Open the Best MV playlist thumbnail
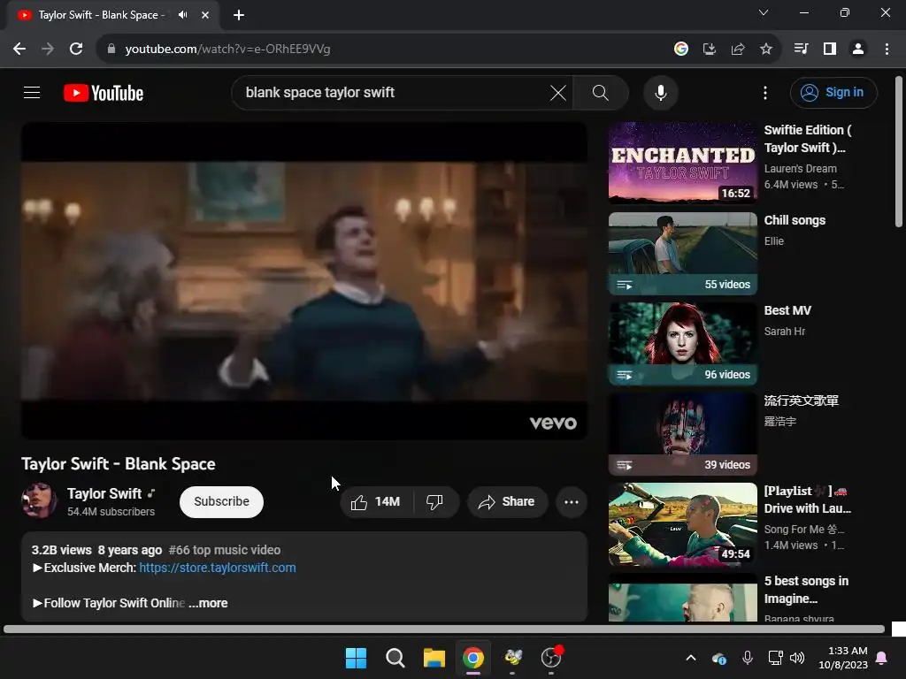 point(682,344)
